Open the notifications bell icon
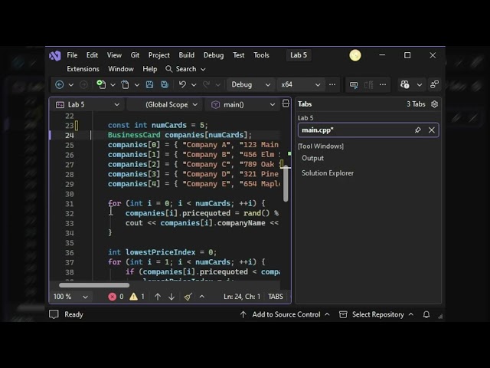Image resolution: width=490 pixels, height=368 pixels. pos(426,314)
